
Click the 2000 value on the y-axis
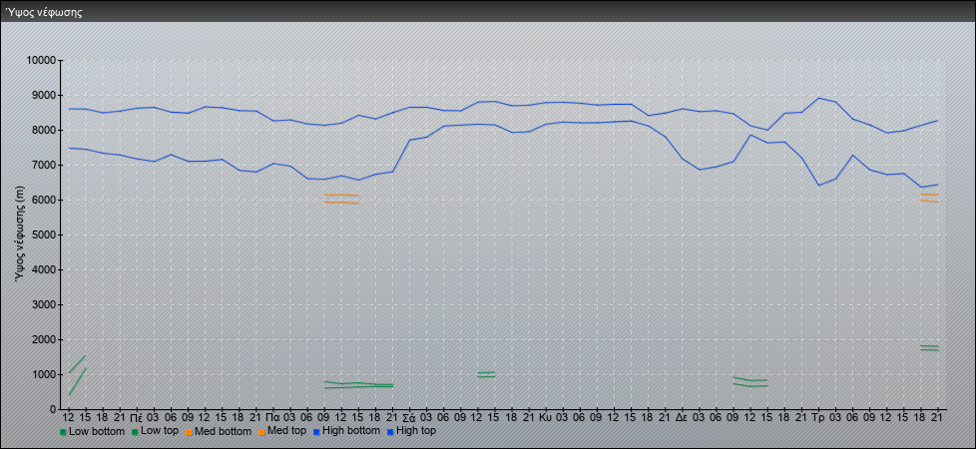tap(43, 339)
